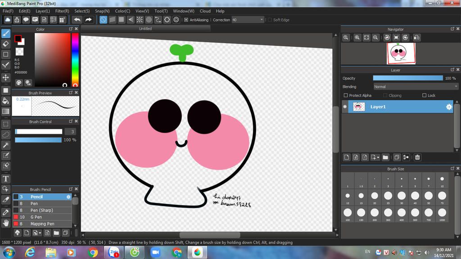Open the Snap menu
Image resolution: width=461 pixels, height=259 pixels.
[x=102, y=11]
